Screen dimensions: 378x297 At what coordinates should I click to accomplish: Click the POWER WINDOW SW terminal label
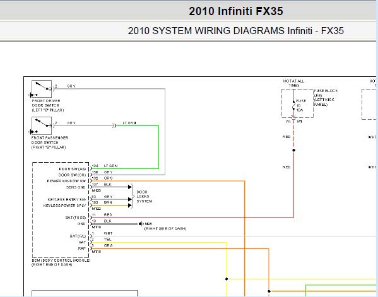tap(66, 181)
